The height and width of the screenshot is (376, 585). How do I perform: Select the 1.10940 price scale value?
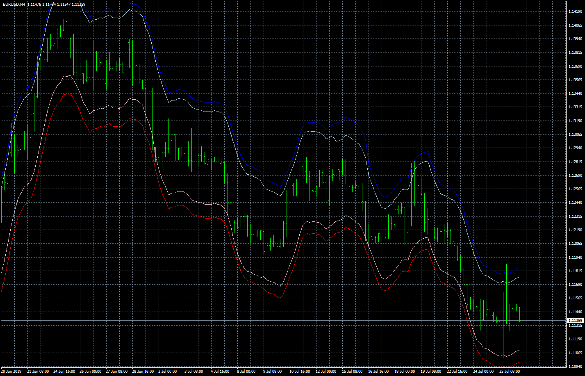pyautogui.click(x=575, y=367)
